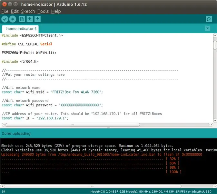The width and height of the screenshot is (217, 194).
Task: Click the "Uploading 249680 bytes" console line
Action: tap(102, 155)
